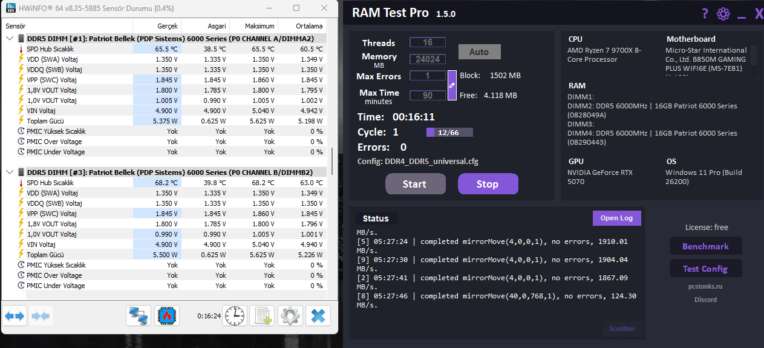Click the Max Time field showing 90

(428, 96)
